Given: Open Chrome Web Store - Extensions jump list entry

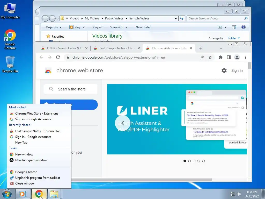Looking at the screenshot, I should 37,113.
